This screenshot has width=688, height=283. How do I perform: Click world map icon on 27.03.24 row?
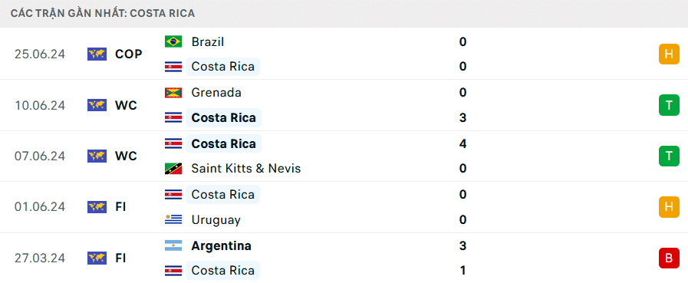(x=97, y=258)
